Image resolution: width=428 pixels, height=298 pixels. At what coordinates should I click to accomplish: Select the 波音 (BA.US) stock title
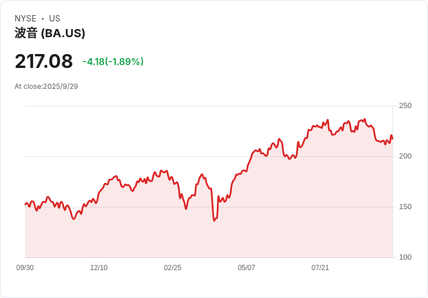pyautogui.click(x=50, y=33)
